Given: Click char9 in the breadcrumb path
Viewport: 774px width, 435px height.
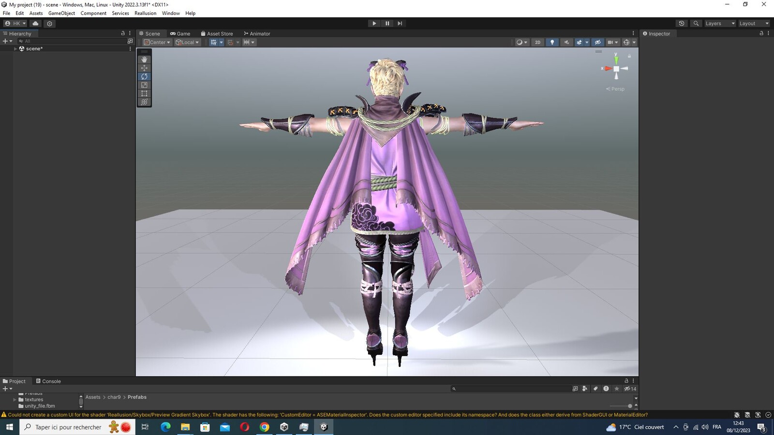Looking at the screenshot, I should pyautogui.click(x=114, y=397).
